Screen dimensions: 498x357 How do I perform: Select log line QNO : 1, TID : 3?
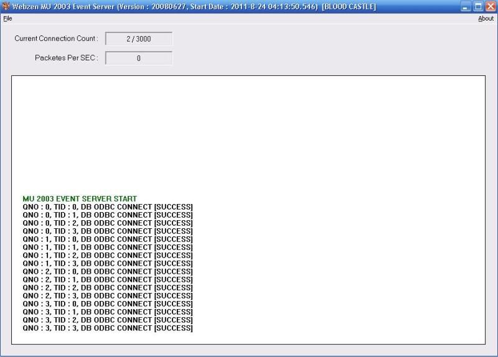108,264
